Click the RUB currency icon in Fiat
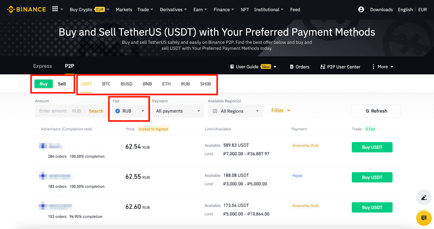This screenshot has width=434, height=229. tap(118, 111)
